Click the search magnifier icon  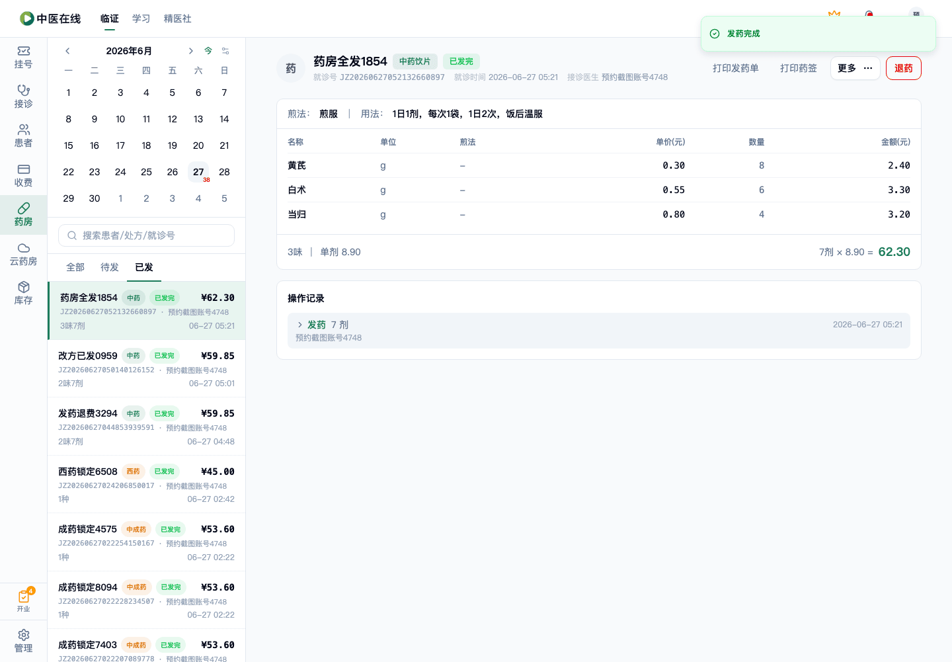point(72,235)
